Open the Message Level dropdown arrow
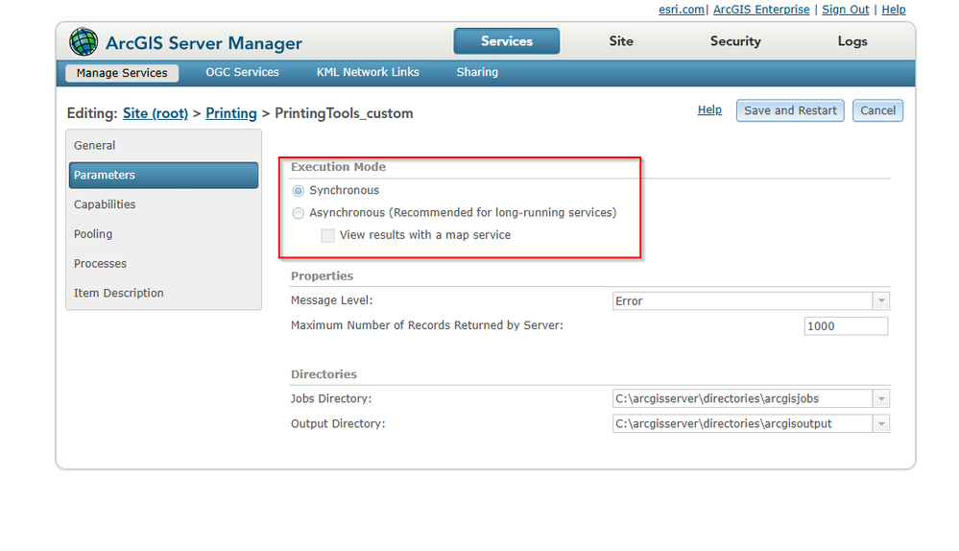Image resolution: width=959 pixels, height=551 pixels. click(x=880, y=300)
